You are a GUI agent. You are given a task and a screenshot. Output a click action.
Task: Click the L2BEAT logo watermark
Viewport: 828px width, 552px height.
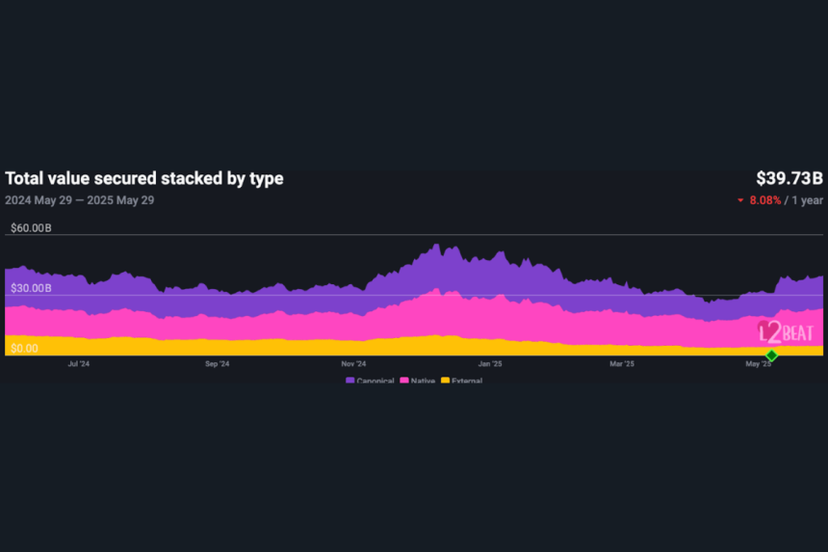click(x=786, y=332)
